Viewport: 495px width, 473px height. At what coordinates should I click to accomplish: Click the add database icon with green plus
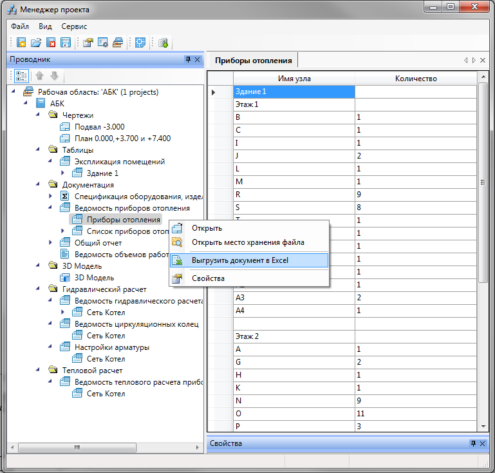163,43
